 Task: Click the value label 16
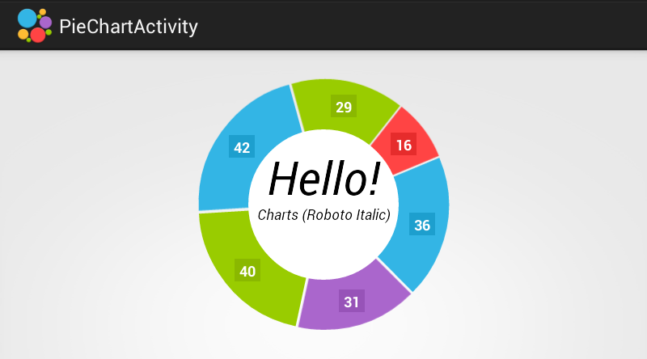(404, 146)
